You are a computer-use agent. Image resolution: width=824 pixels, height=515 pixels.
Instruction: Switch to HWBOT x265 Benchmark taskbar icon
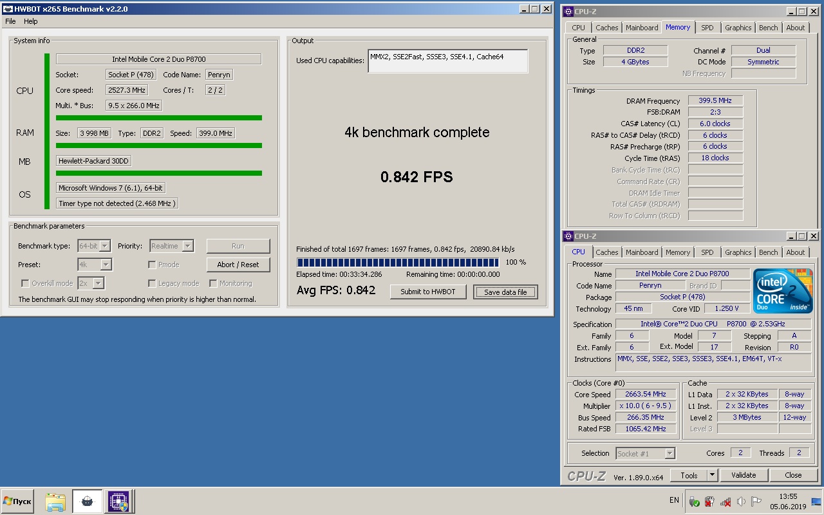pyautogui.click(x=87, y=501)
